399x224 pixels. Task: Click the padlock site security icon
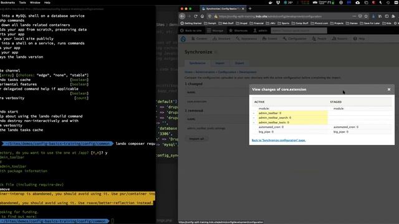click(x=216, y=16)
